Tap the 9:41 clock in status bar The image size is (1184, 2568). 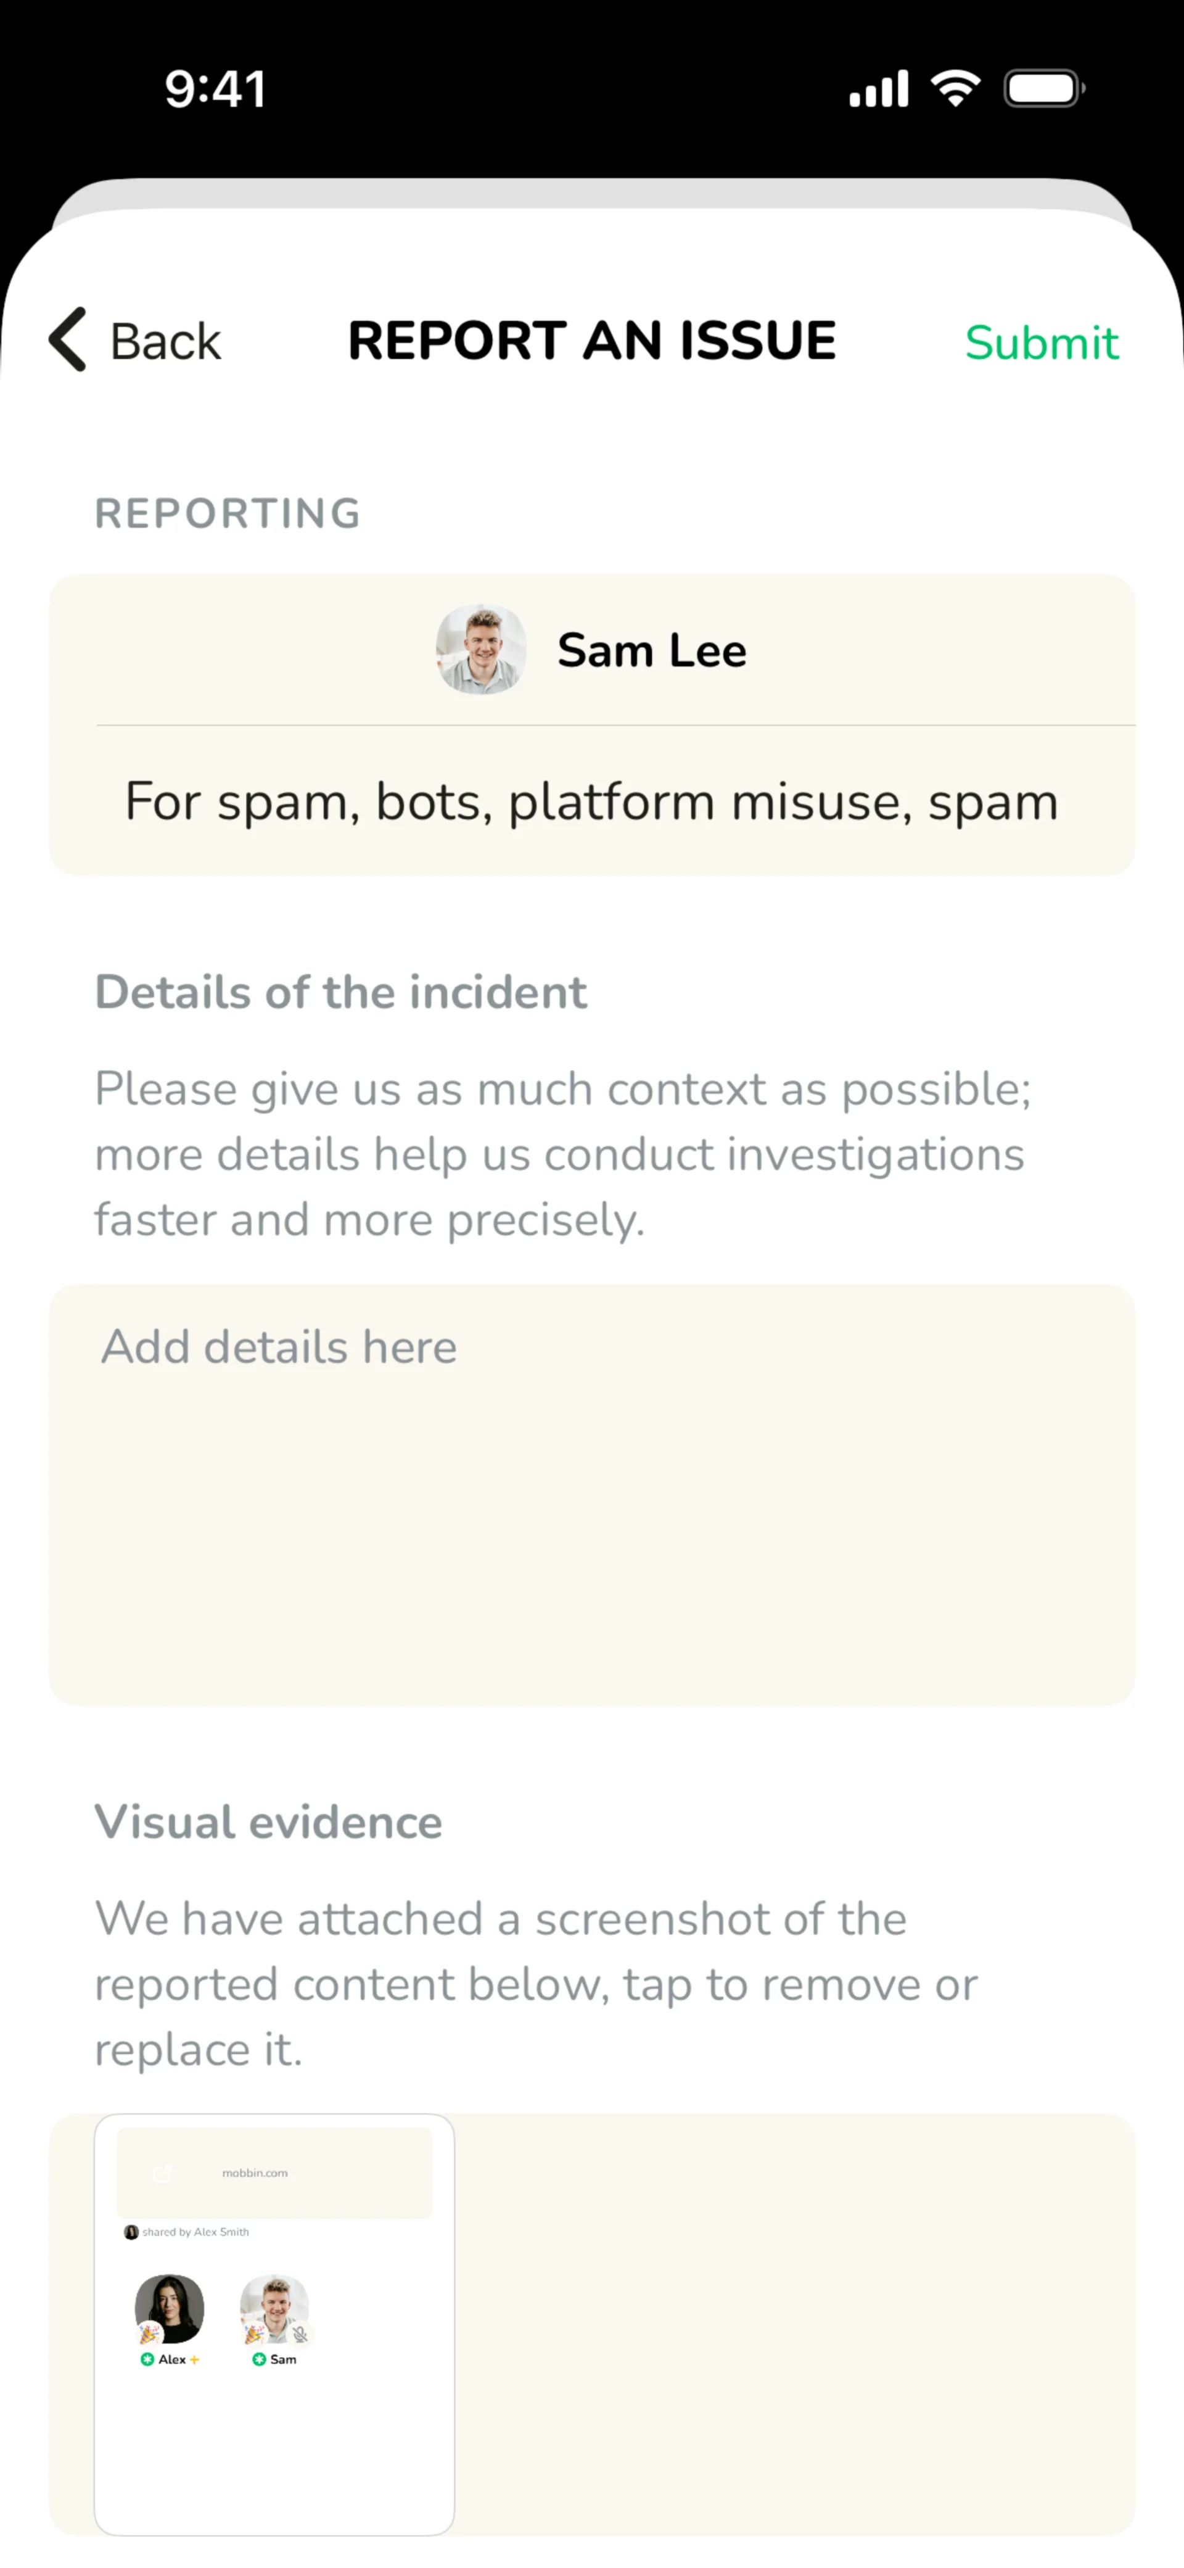tap(215, 89)
